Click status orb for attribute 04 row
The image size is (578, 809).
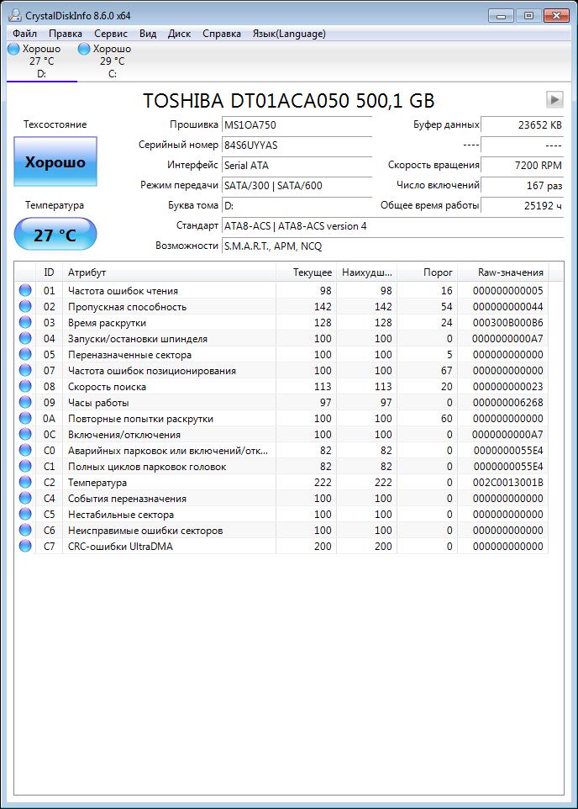(x=25, y=338)
